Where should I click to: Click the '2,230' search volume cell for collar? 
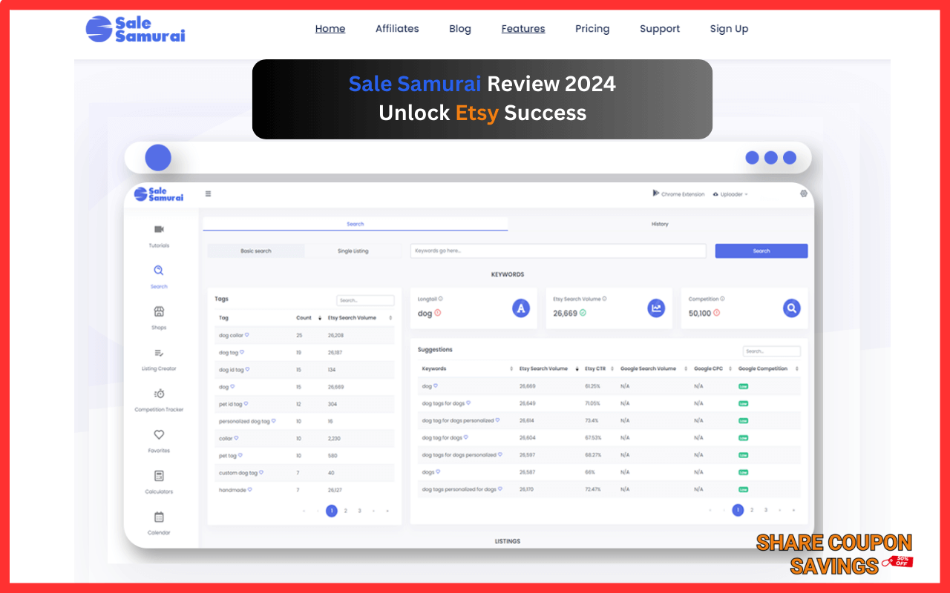(335, 439)
